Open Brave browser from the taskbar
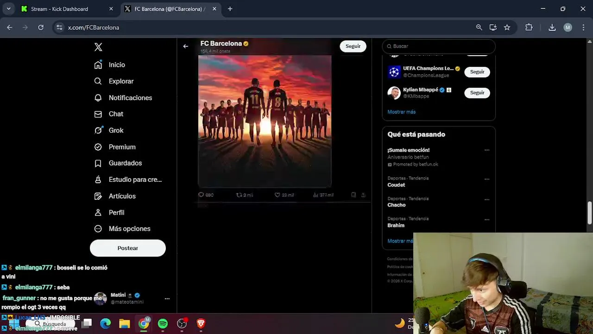 (x=201, y=323)
